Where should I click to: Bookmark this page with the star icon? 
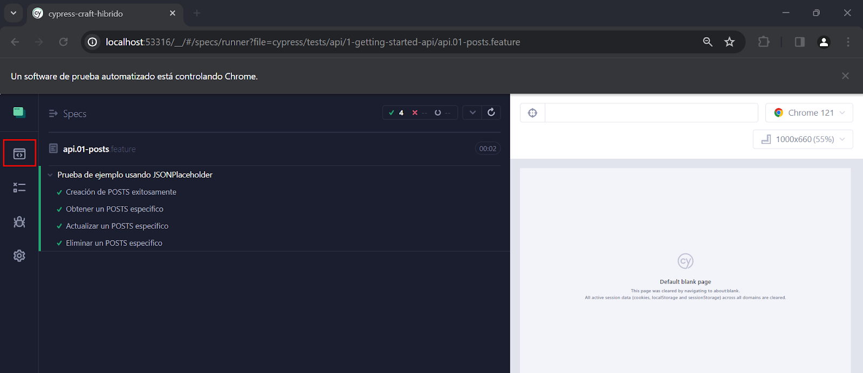point(729,42)
